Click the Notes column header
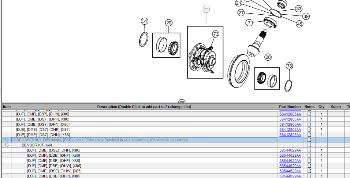350x178 pixels. 309,107
